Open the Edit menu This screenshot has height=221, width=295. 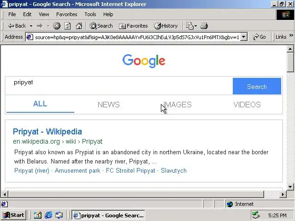pos(27,14)
